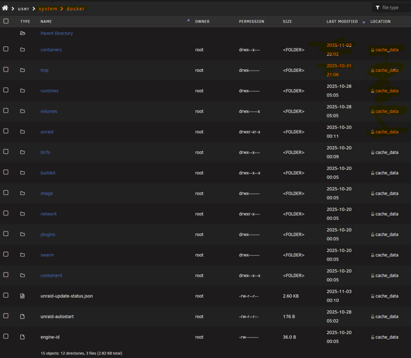Click the lock icon in network row
Image resolution: width=411 pixels, height=358 pixels.
[x=372, y=214]
